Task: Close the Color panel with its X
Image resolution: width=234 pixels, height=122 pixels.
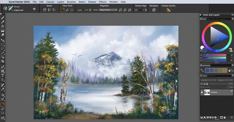Action: (201, 19)
